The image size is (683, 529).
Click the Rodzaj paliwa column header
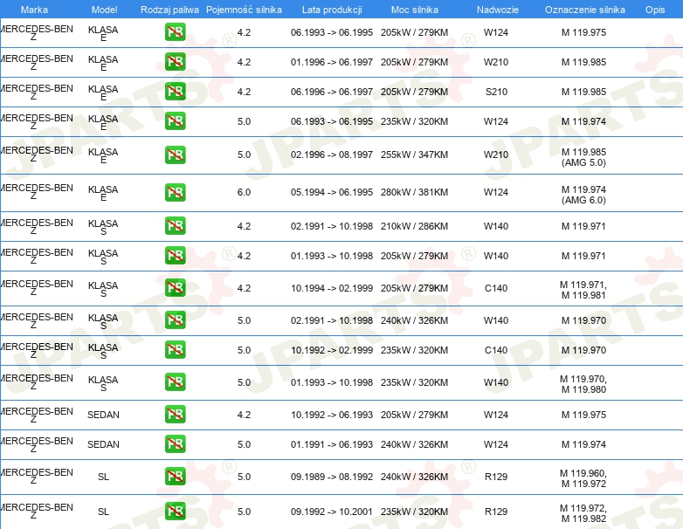pyautogui.click(x=169, y=10)
